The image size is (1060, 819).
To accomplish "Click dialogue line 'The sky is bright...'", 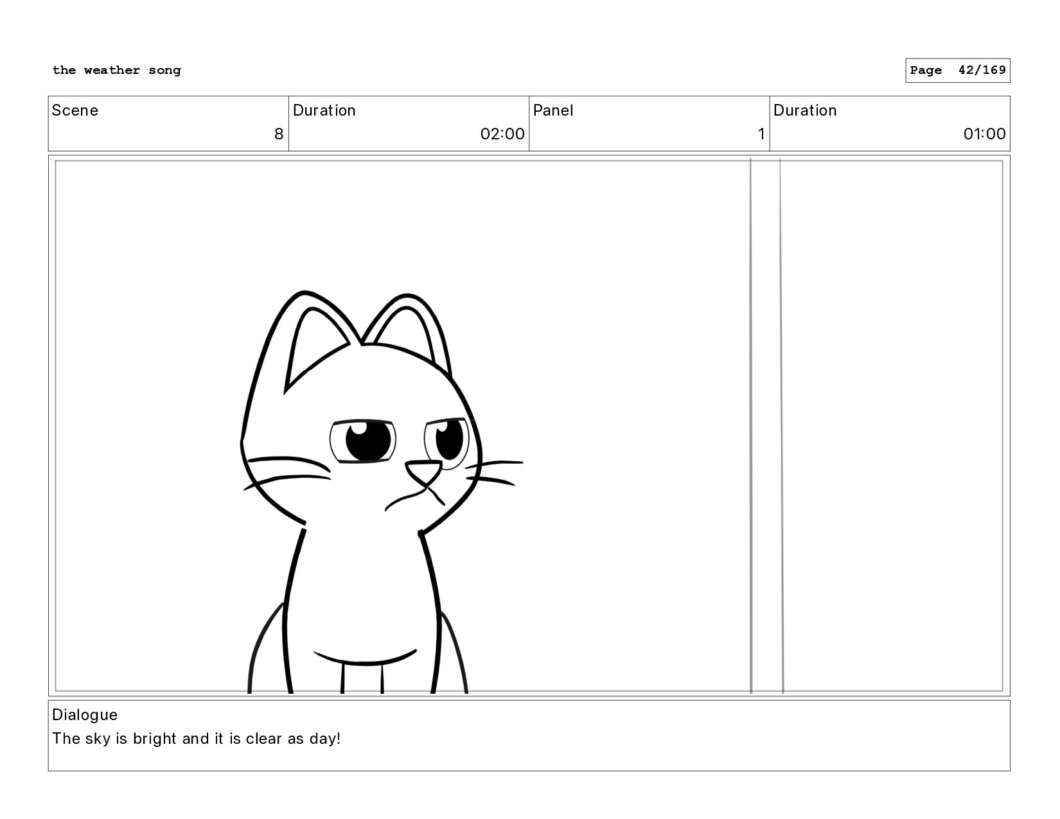I will pyautogui.click(x=197, y=739).
